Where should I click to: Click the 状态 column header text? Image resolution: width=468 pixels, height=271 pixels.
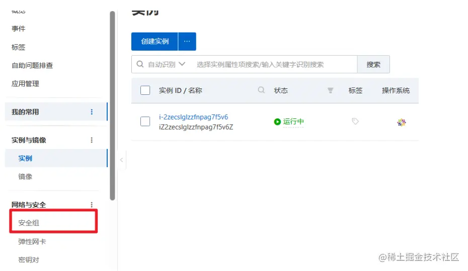[281, 90]
